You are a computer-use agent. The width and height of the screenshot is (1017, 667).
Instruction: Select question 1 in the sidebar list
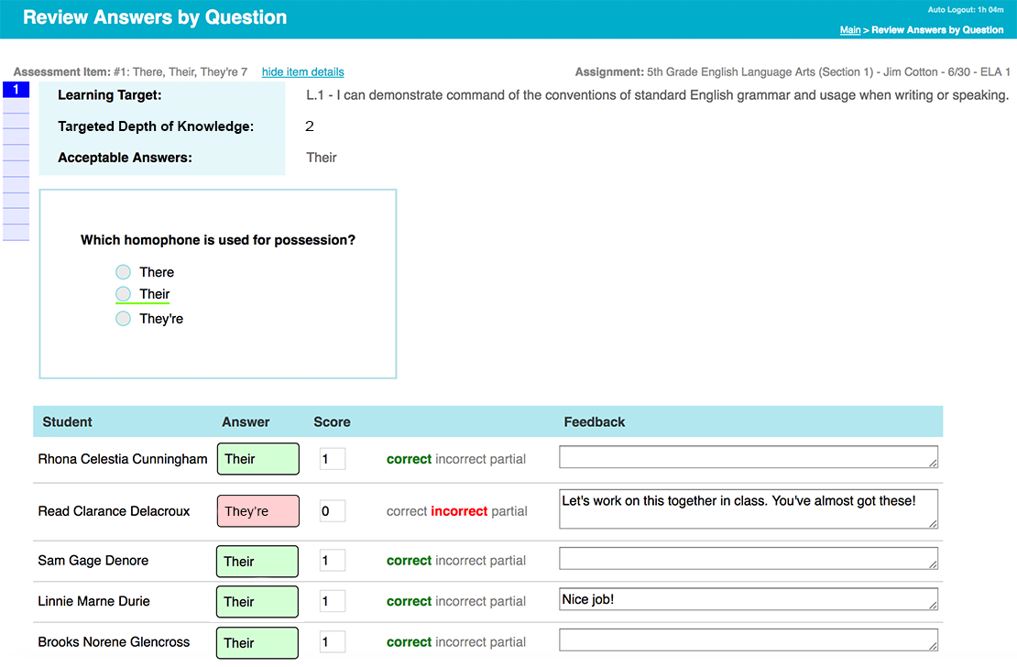point(16,90)
